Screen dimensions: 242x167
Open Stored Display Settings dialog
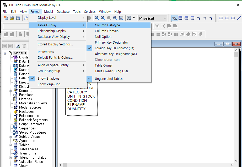[57, 44]
